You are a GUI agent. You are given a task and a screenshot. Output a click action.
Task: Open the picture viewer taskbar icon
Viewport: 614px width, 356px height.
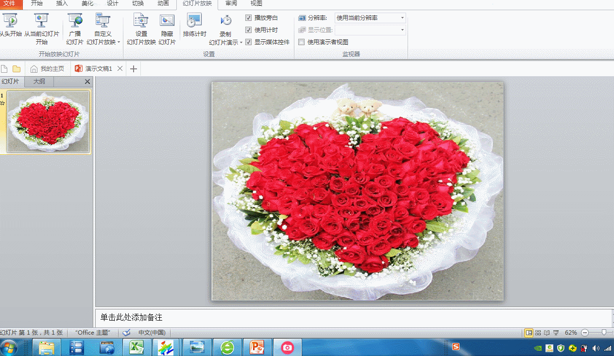[x=197, y=347]
